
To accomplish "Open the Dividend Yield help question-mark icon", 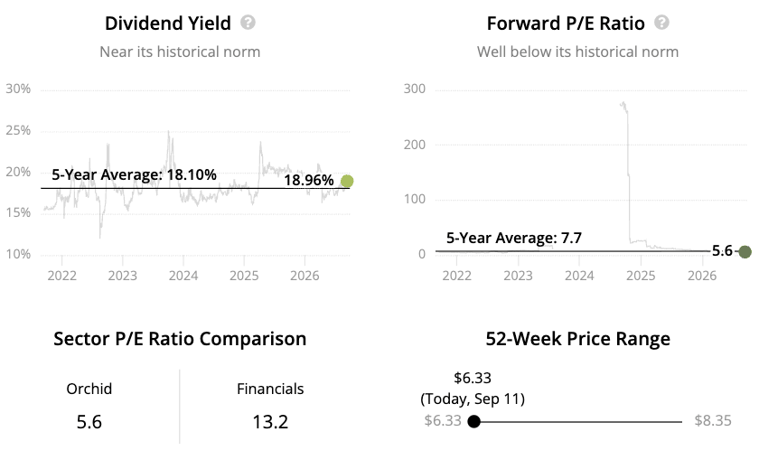I will [x=248, y=23].
